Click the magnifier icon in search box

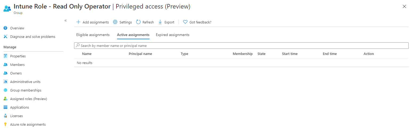[78, 46]
